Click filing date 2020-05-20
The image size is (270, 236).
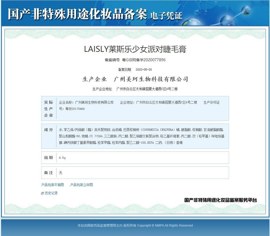click(x=144, y=70)
